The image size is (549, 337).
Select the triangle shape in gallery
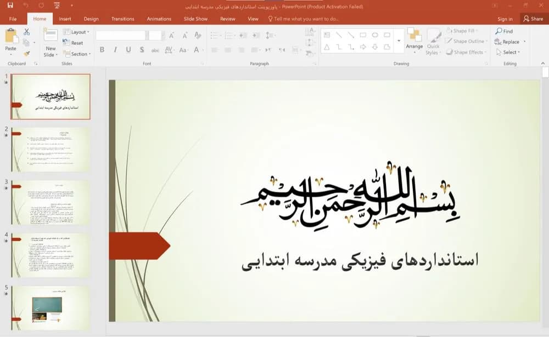327,47
